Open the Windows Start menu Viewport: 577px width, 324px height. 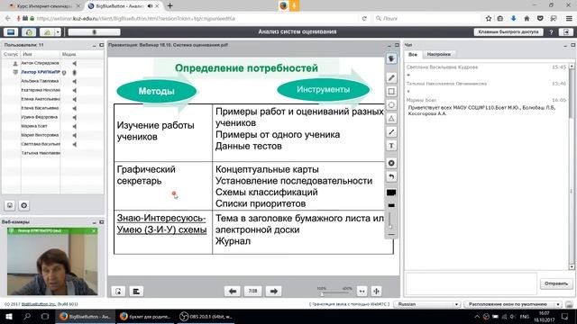pos(9,316)
